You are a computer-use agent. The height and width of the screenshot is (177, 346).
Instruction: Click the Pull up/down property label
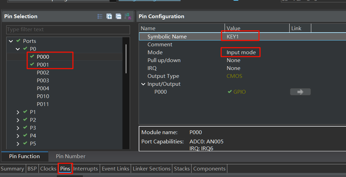164,60
